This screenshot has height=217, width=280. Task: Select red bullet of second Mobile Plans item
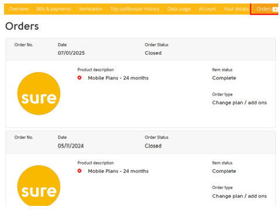tap(79, 171)
